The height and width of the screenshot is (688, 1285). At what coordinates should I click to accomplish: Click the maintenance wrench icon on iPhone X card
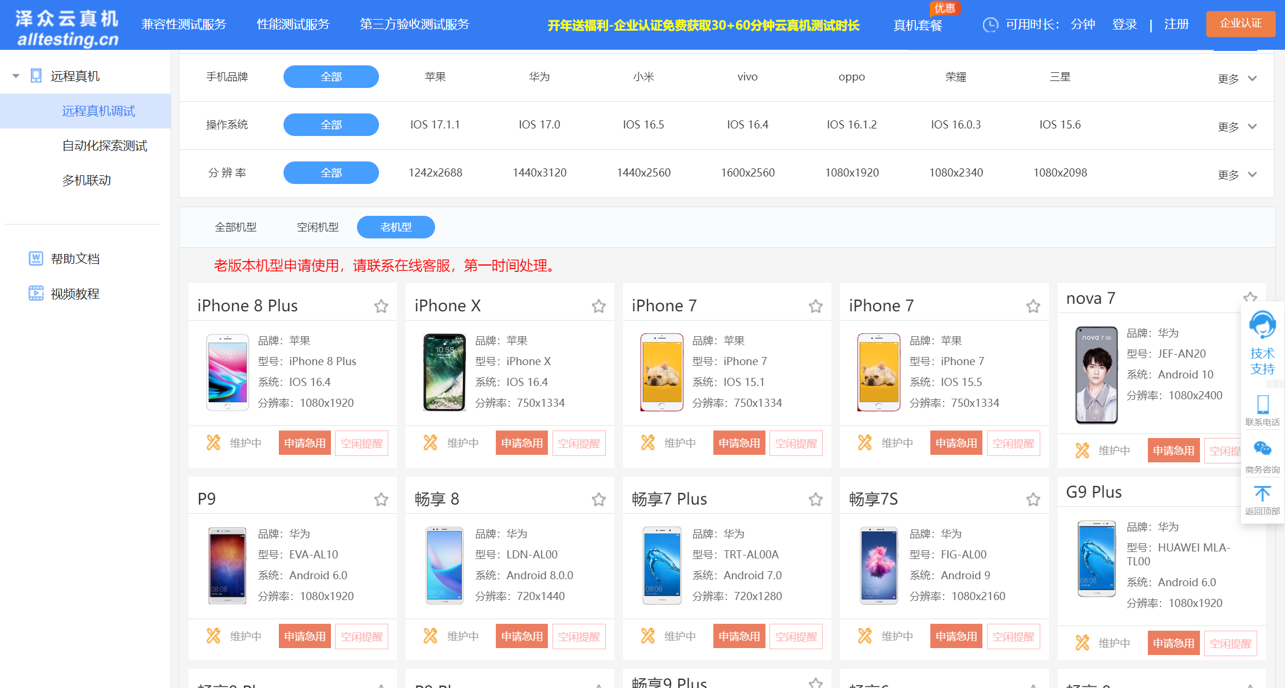[430, 443]
